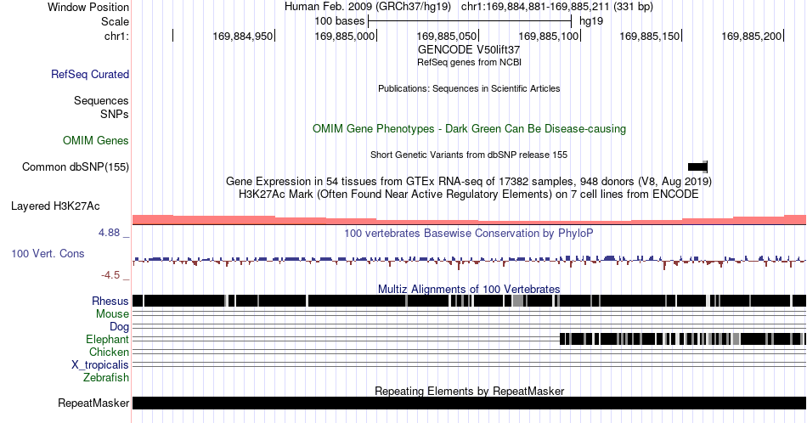Click the hg19 label beside the scale bar
The image size is (807, 423).
click(x=591, y=21)
